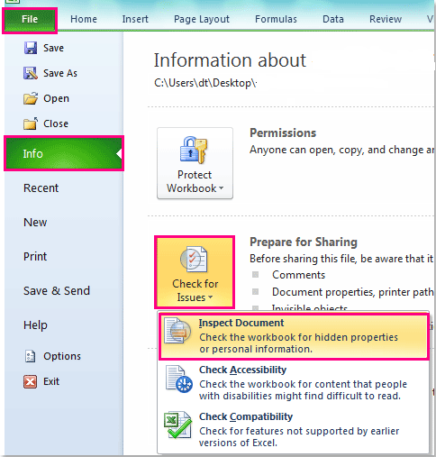Click the Inspect Document icon
Viewport: 436px width, 457px height.
[x=177, y=330]
